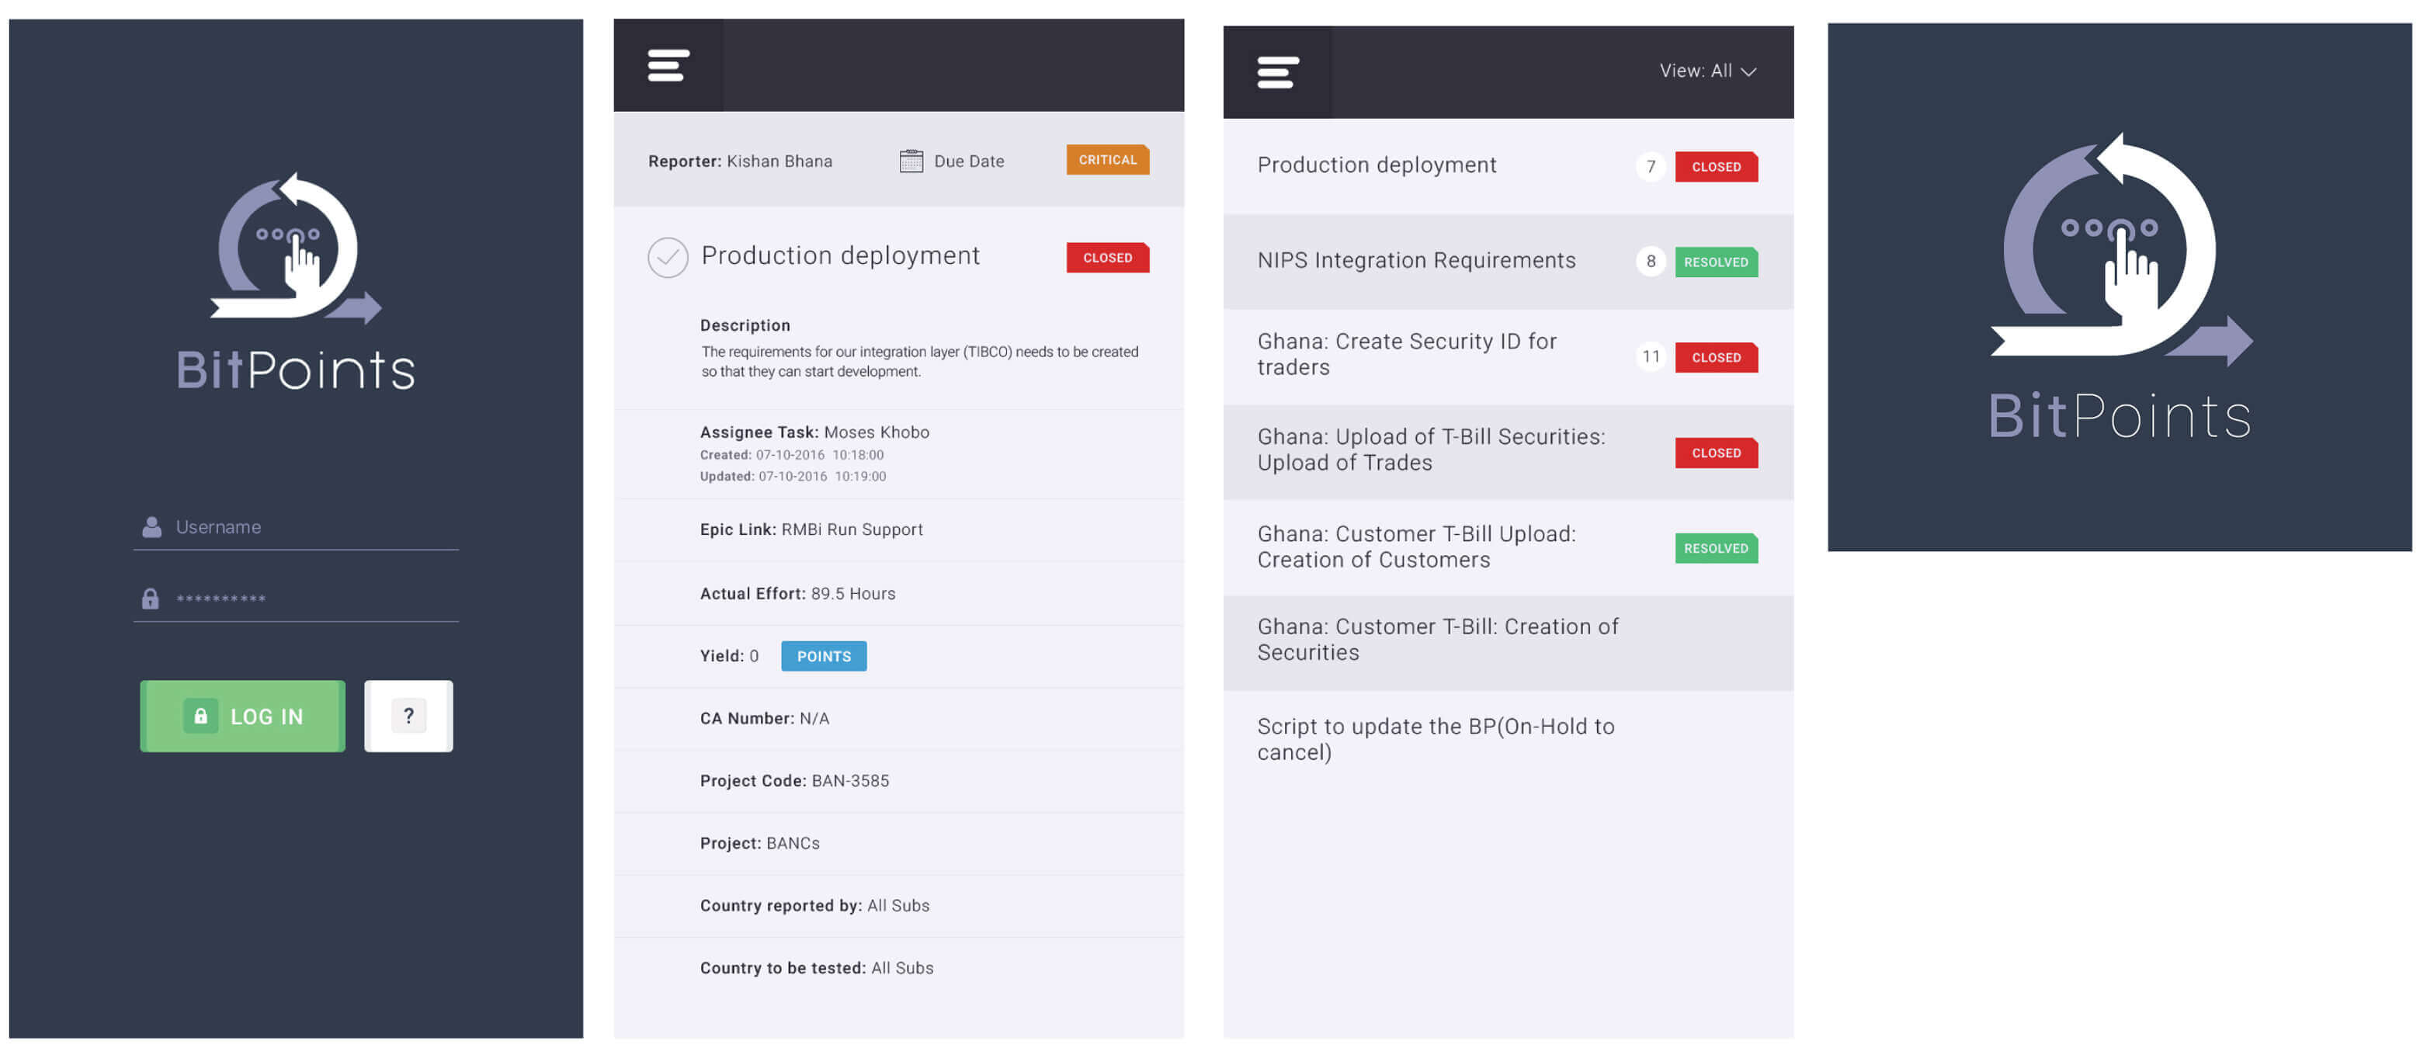Image resolution: width=2420 pixels, height=1062 pixels.
Task: Select Ghana: Create Security ID for traders
Action: pos(1406,355)
